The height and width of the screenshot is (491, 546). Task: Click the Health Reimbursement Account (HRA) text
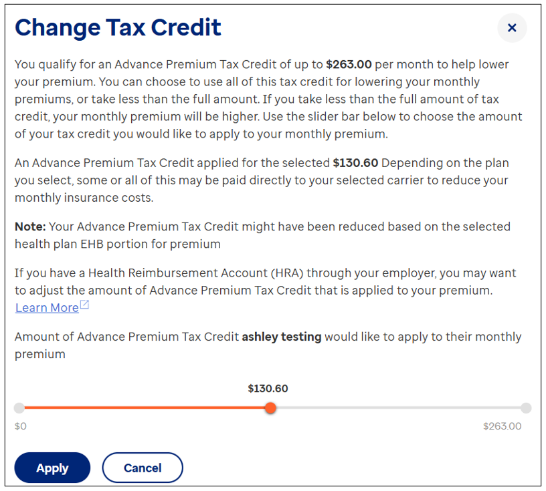[195, 273]
